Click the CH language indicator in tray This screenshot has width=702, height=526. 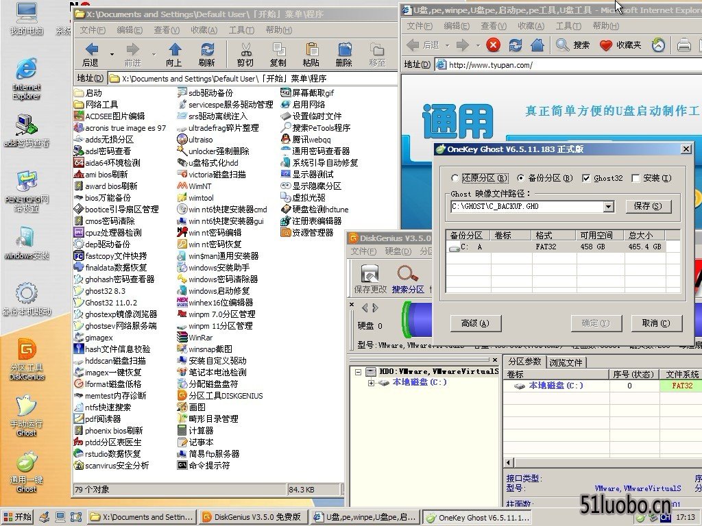665,517
